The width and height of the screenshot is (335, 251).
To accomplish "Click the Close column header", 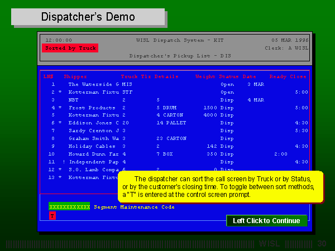I will [298, 76].
